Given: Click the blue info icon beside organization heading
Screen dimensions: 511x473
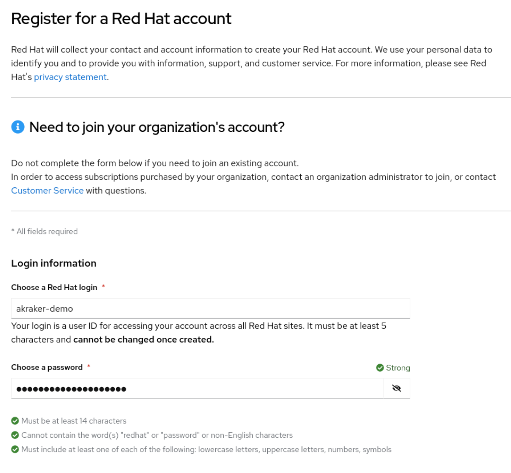Looking at the screenshot, I should coord(18,127).
